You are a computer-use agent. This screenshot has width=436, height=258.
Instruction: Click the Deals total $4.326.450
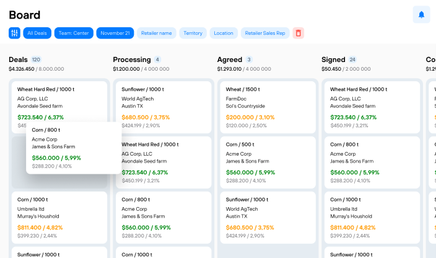click(22, 69)
